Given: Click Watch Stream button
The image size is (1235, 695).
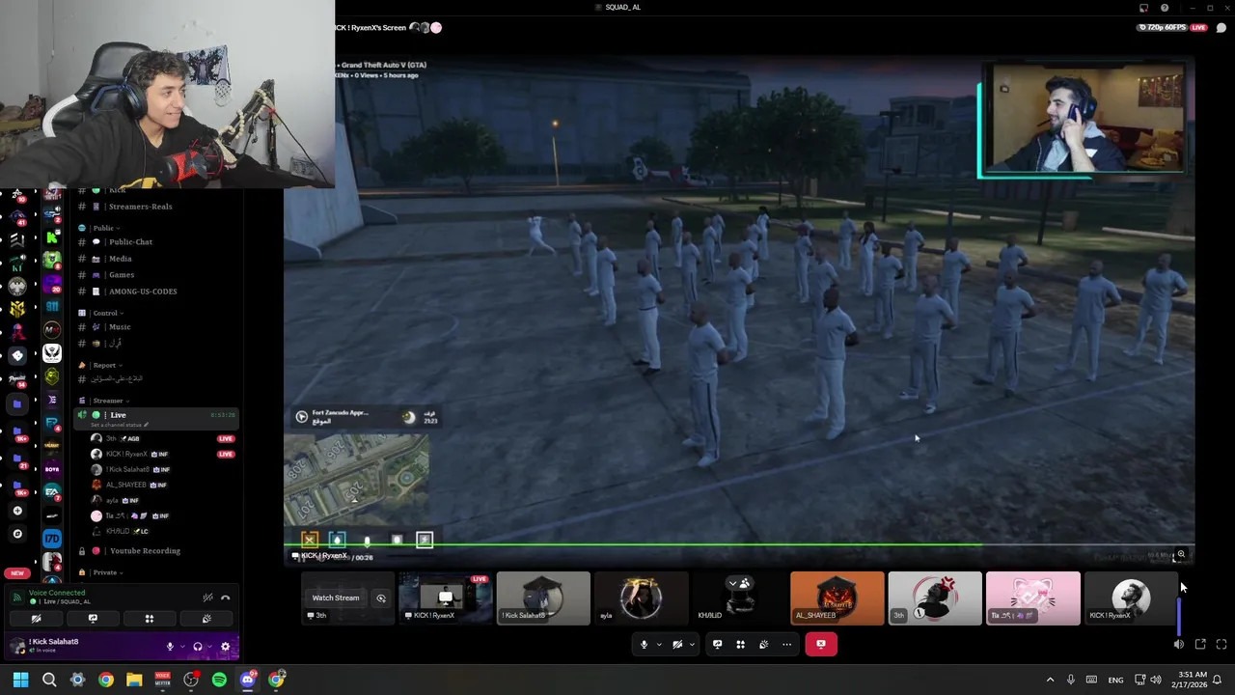Looking at the screenshot, I should (x=336, y=598).
